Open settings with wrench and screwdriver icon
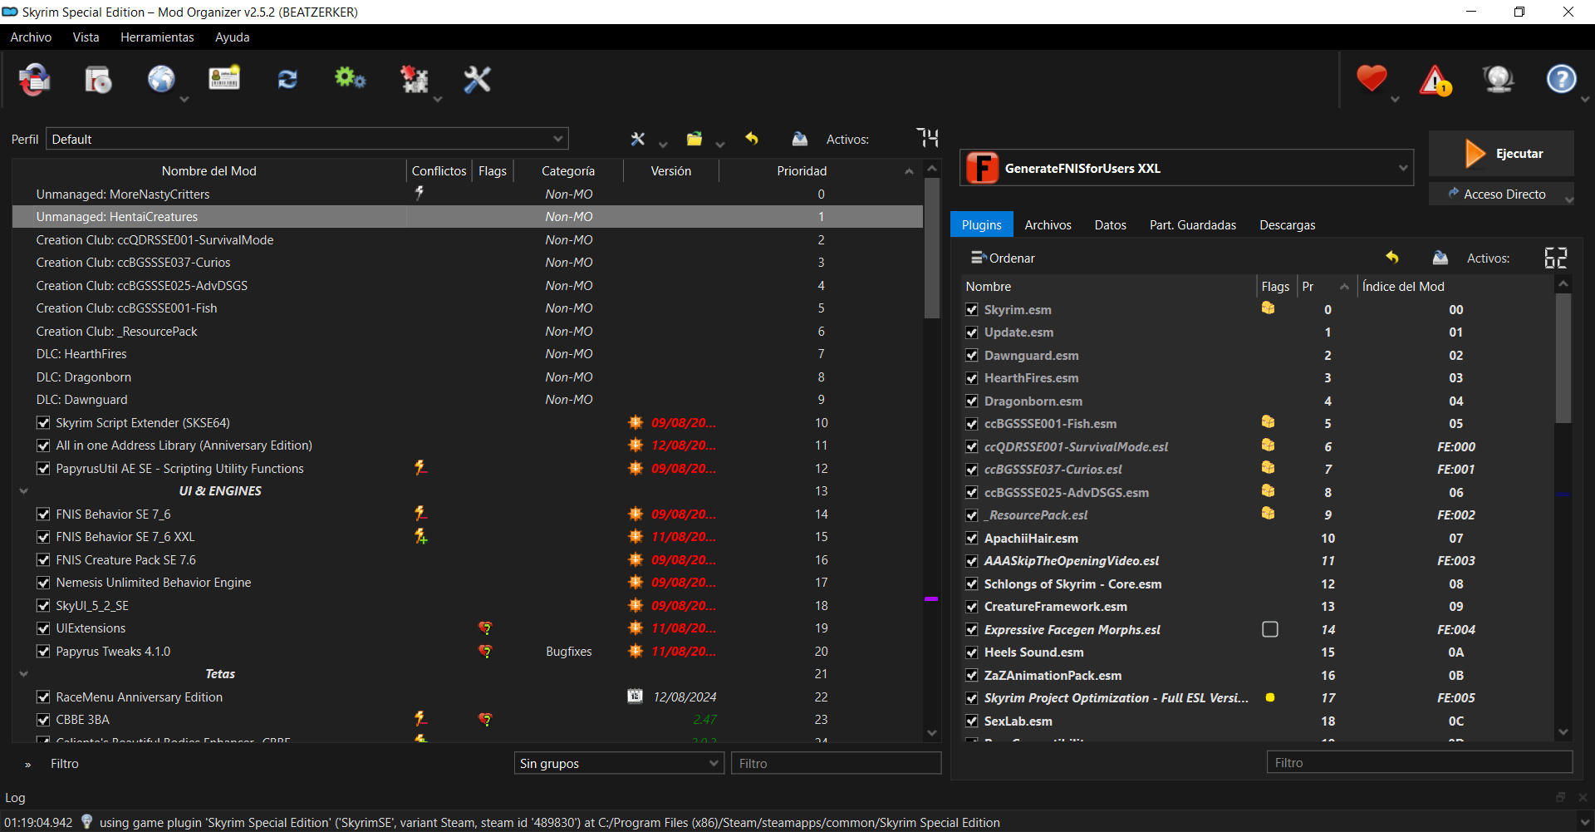The width and height of the screenshot is (1595, 832). (477, 80)
